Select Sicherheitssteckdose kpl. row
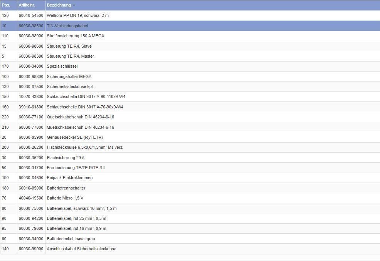Image resolution: width=380 pixels, height=261 pixels. coord(70,86)
